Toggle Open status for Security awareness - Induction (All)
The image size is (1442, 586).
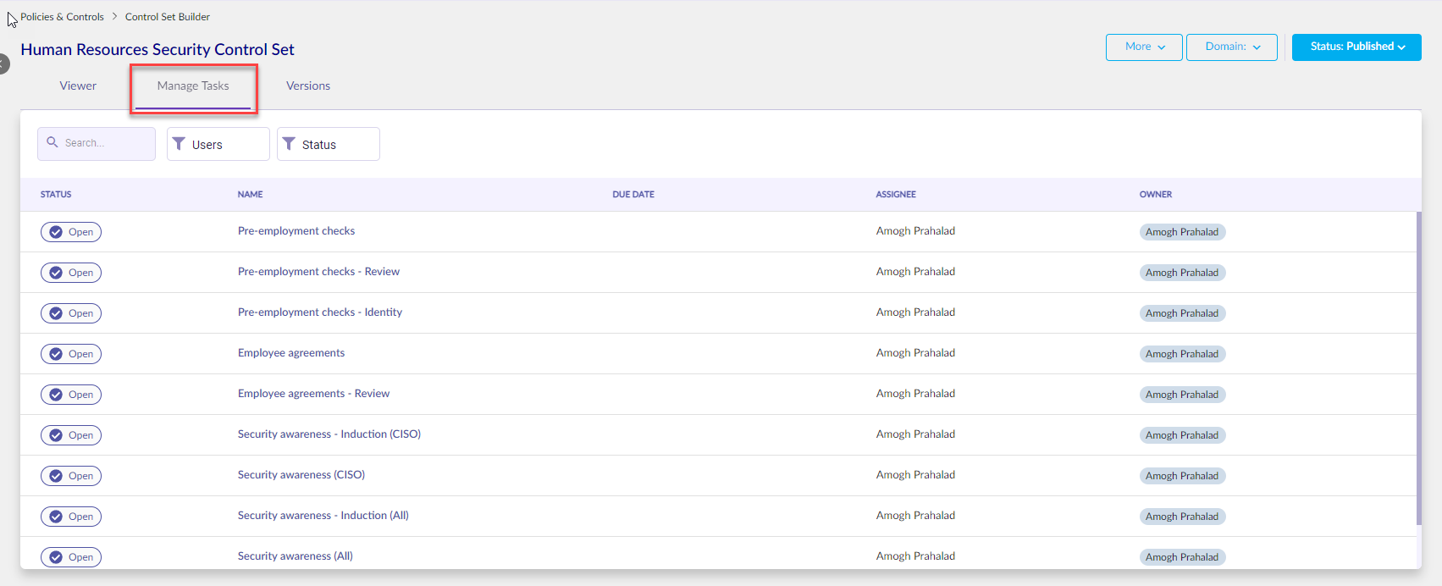(71, 517)
